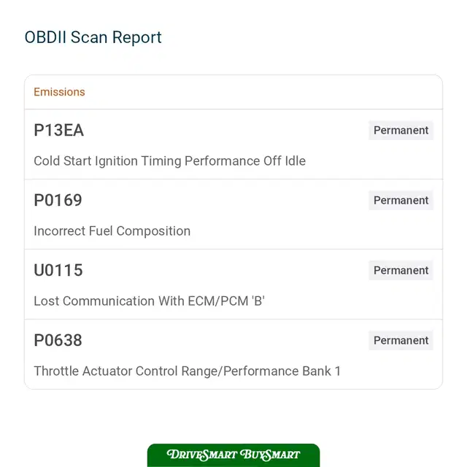Screen dimensions: 467x467
Task: Click the OBDII Scan Report heading
Action: [x=93, y=37]
